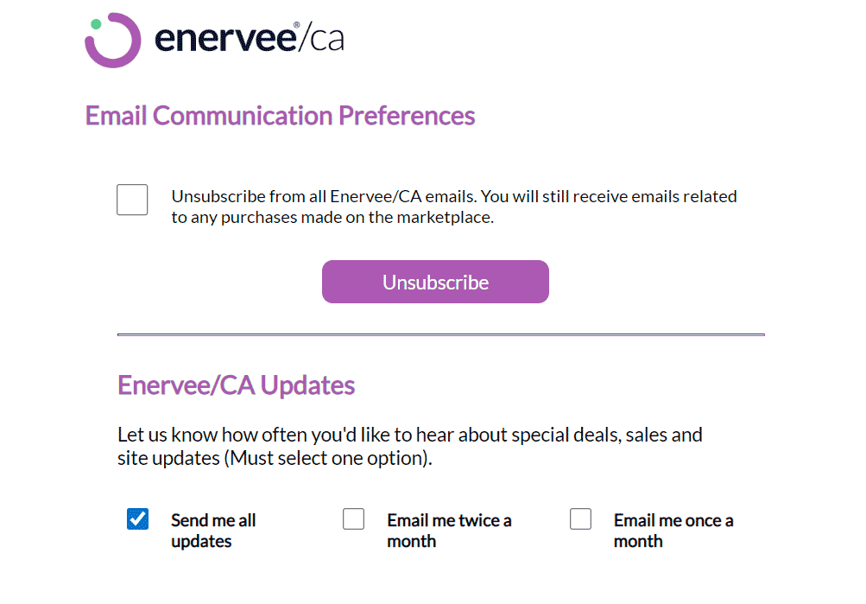866x604 pixels.
Task: Click the unsubscribe disclaimer text about marketplace purchases
Action: pos(453,207)
